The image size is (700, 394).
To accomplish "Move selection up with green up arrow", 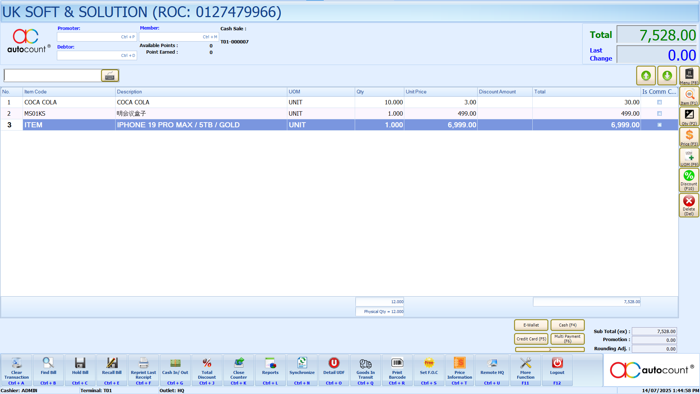I will [646, 76].
